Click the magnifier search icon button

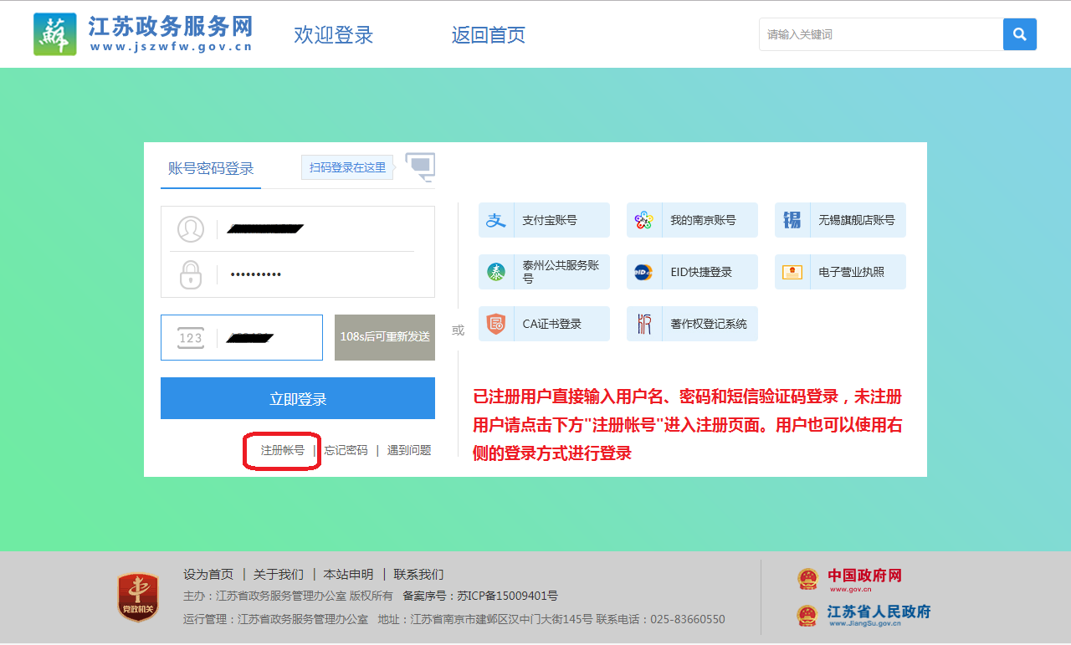[x=1019, y=34]
